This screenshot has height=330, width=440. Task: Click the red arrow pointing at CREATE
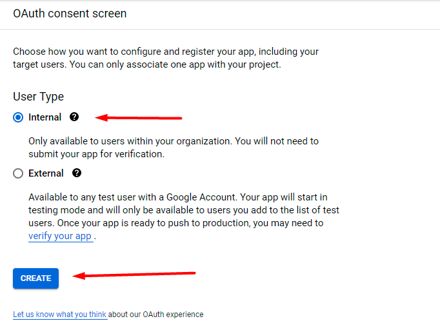point(134,275)
